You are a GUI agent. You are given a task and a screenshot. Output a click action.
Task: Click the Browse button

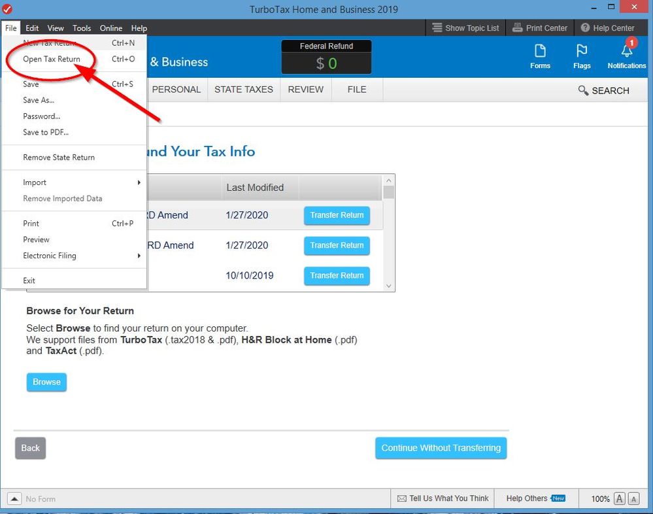46,382
